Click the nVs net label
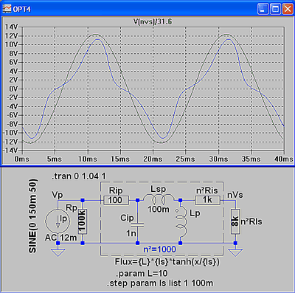 235,195
